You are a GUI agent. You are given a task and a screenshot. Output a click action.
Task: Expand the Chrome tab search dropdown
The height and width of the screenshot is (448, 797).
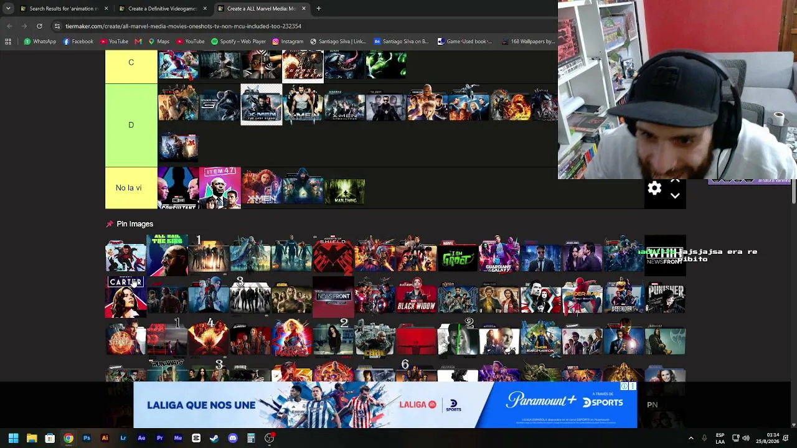[8, 9]
